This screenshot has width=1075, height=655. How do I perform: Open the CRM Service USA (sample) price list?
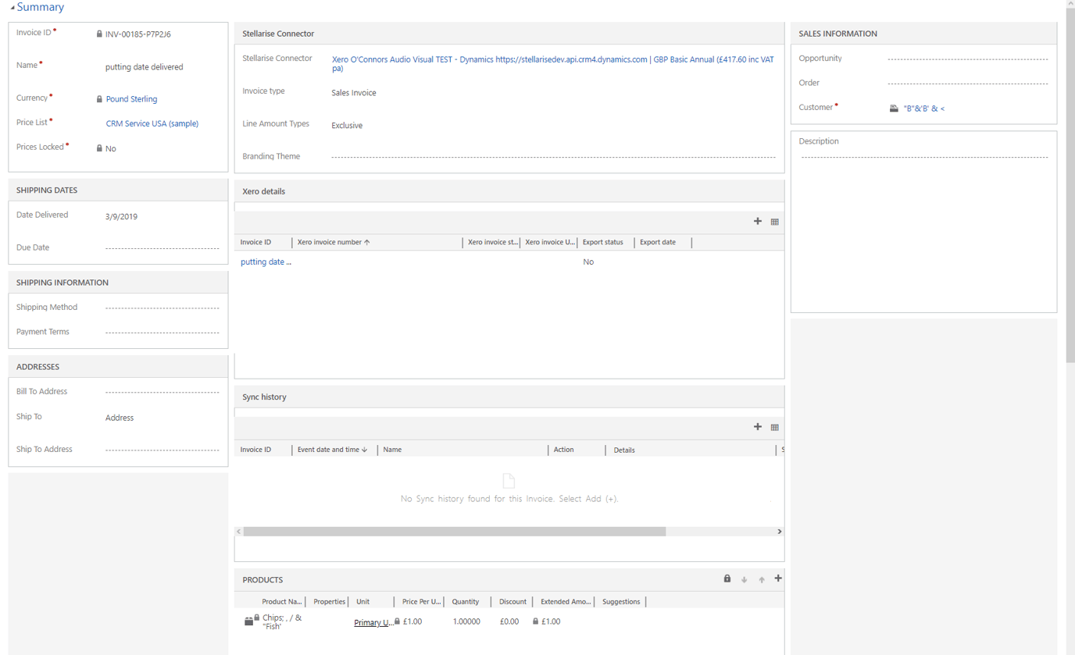click(152, 123)
